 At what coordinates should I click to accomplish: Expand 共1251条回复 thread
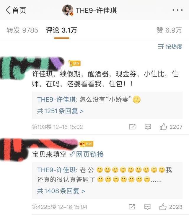point(60,111)
